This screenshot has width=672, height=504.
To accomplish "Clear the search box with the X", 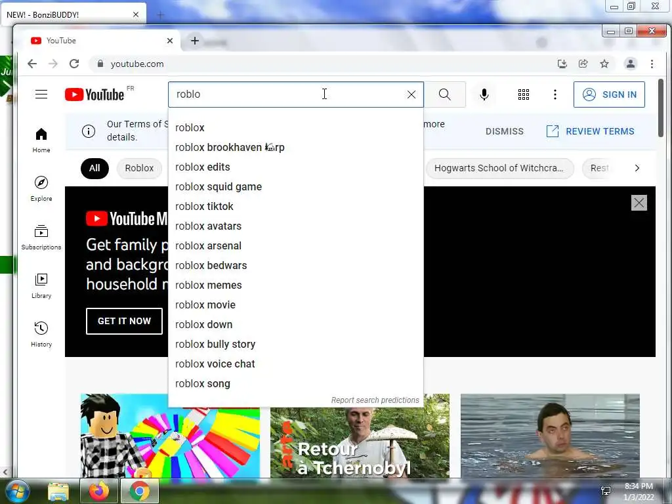I will tap(411, 94).
